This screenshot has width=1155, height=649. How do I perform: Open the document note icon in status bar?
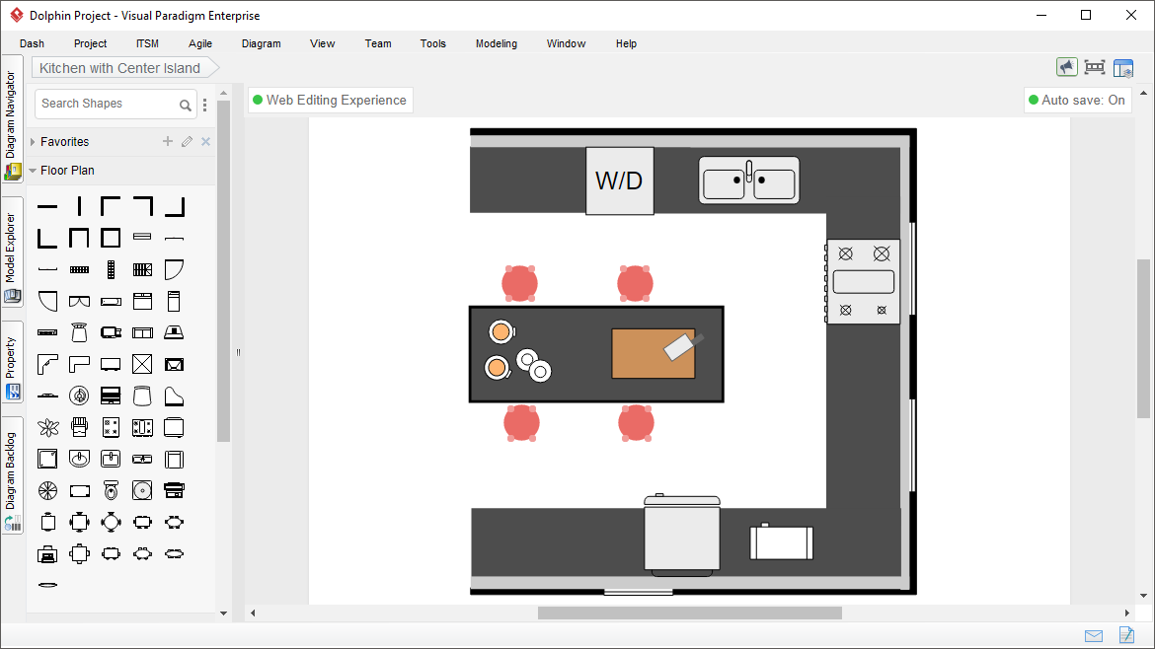(1126, 634)
